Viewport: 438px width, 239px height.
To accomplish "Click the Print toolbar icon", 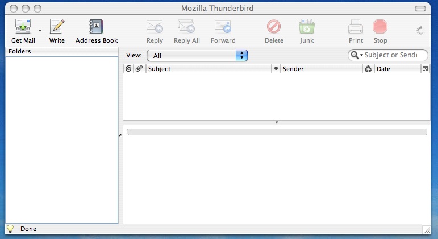I will pos(356,27).
